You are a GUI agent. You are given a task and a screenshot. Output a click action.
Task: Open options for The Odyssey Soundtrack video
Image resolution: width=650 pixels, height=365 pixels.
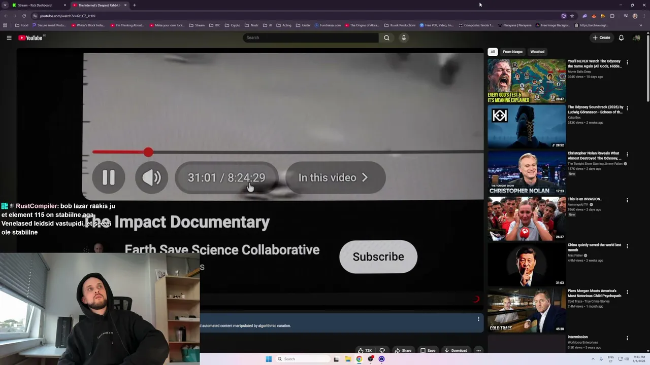pos(627,108)
